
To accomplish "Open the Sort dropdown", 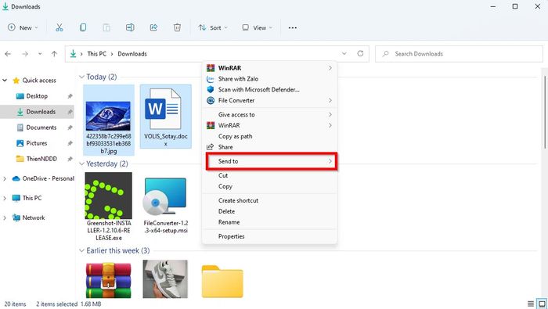I will click(x=212, y=27).
